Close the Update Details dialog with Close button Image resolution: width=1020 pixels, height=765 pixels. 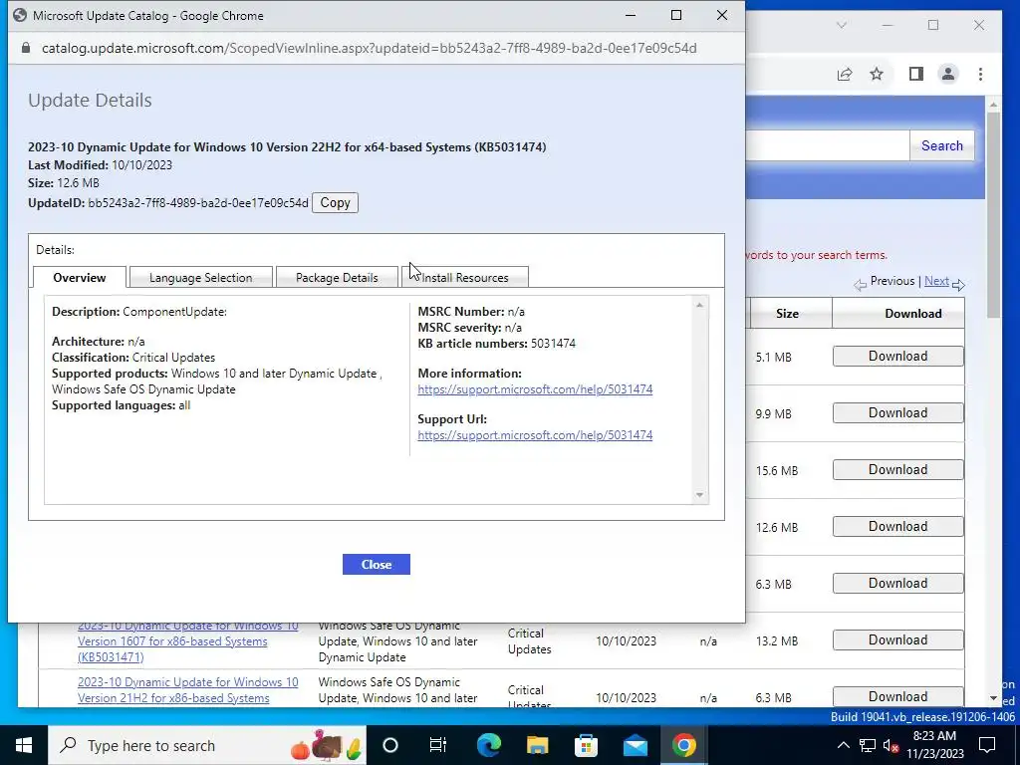[x=376, y=565]
